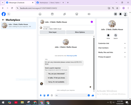Click the chat header title Julia - 2 Beds 2 Baths House

pos(56,22)
